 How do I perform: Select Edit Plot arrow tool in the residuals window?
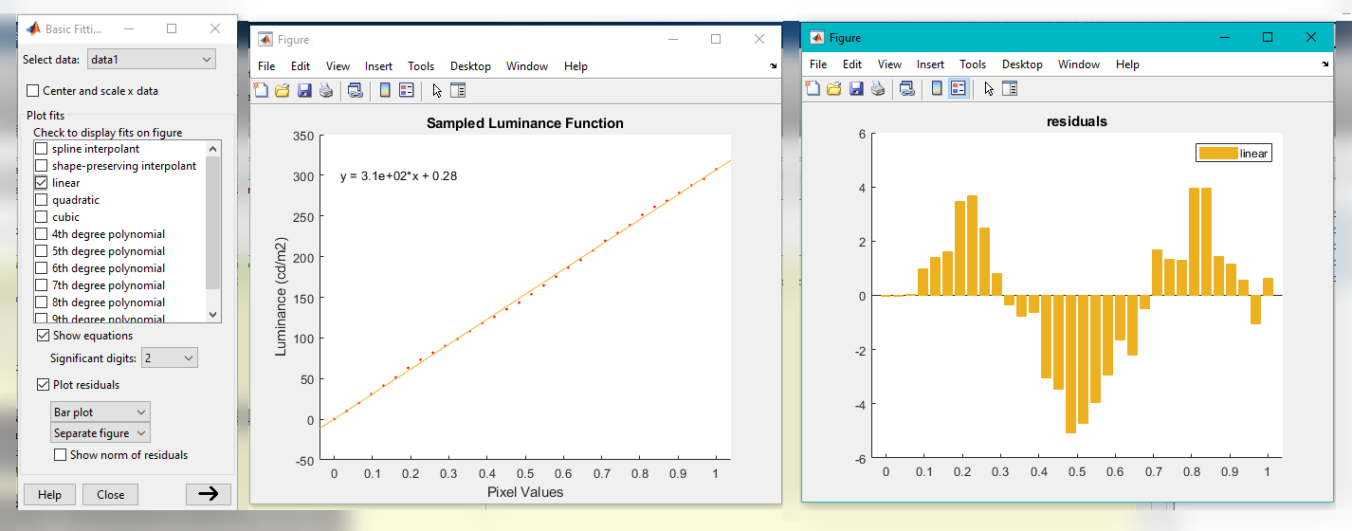pos(989,88)
